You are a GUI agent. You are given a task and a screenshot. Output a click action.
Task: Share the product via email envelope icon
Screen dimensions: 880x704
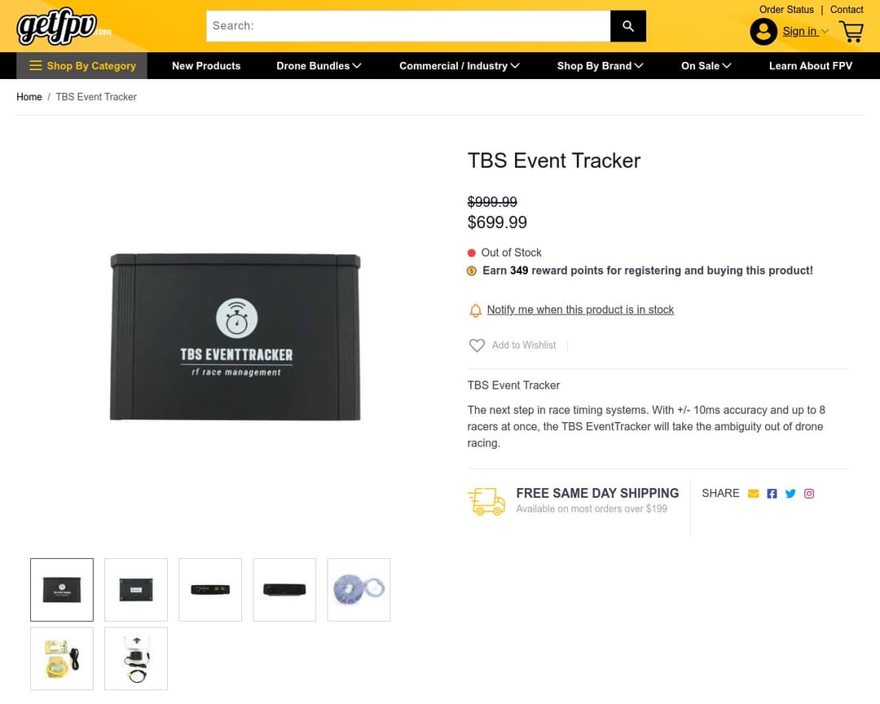(x=753, y=493)
